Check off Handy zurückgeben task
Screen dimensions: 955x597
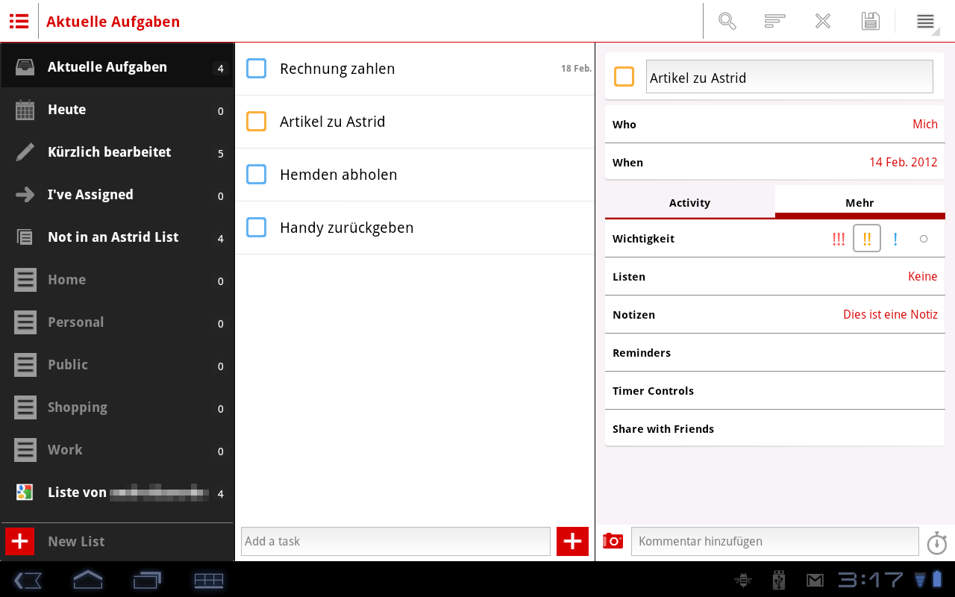point(256,228)
